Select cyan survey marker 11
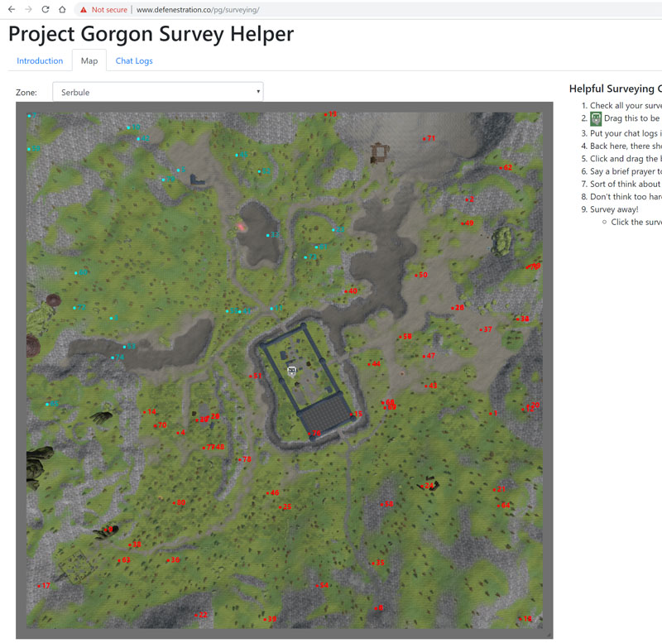Viewport: 662px width, 643px height. (x=276, y=308)
